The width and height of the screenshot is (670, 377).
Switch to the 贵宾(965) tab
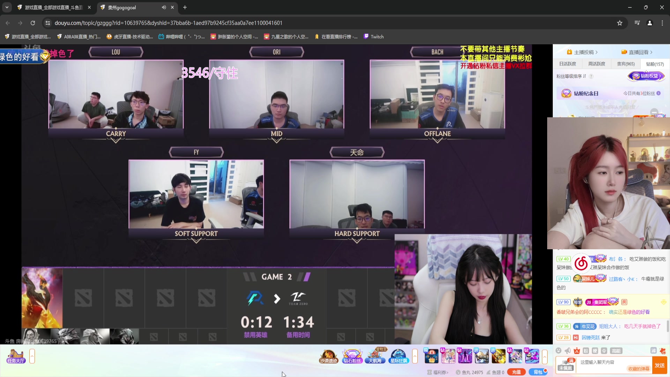pos(626,64)
